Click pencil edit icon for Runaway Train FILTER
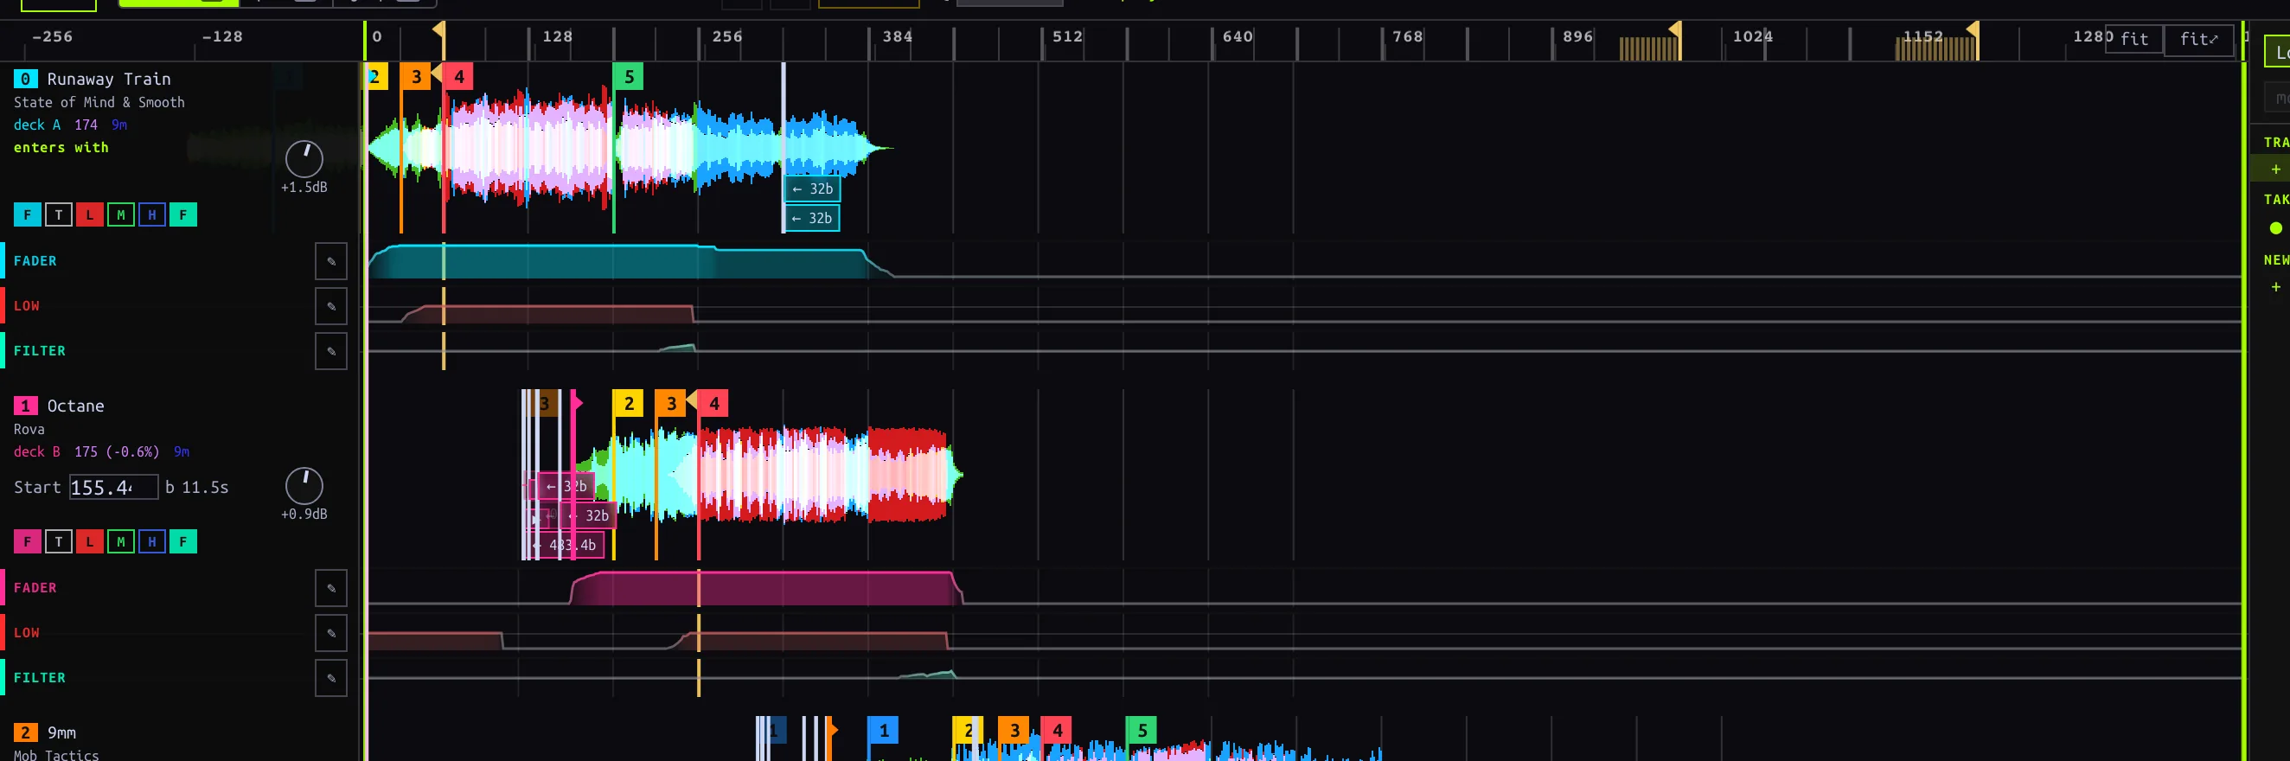Viewport: 2290px width, 761px height. pyautogui.click(x=330, y=351)
